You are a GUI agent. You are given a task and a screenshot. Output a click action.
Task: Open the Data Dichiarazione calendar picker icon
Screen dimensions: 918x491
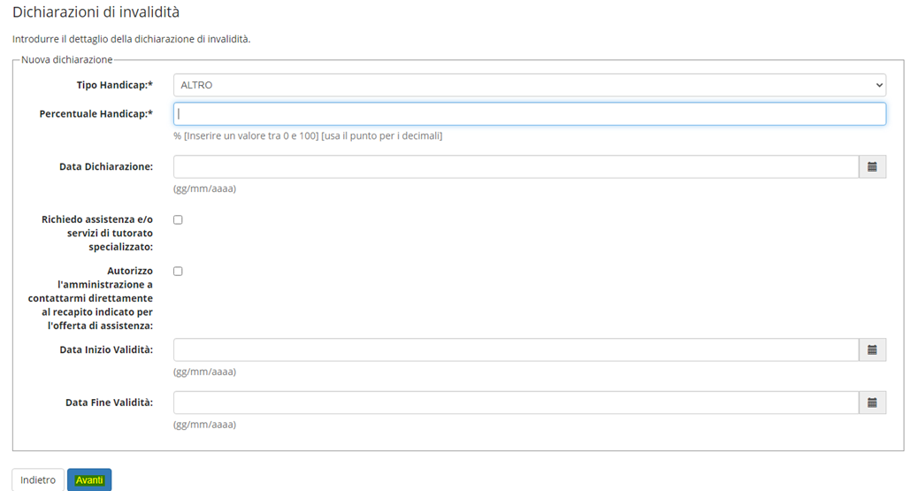click(x=872, y=167)
